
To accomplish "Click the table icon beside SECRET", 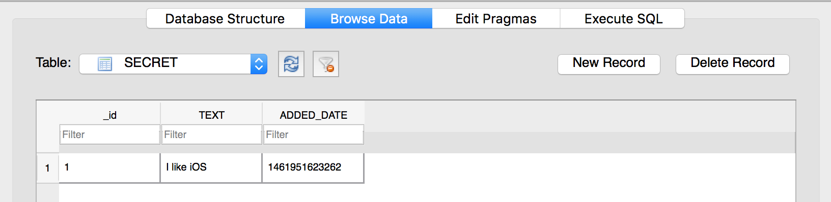I will tap(105, 64).
